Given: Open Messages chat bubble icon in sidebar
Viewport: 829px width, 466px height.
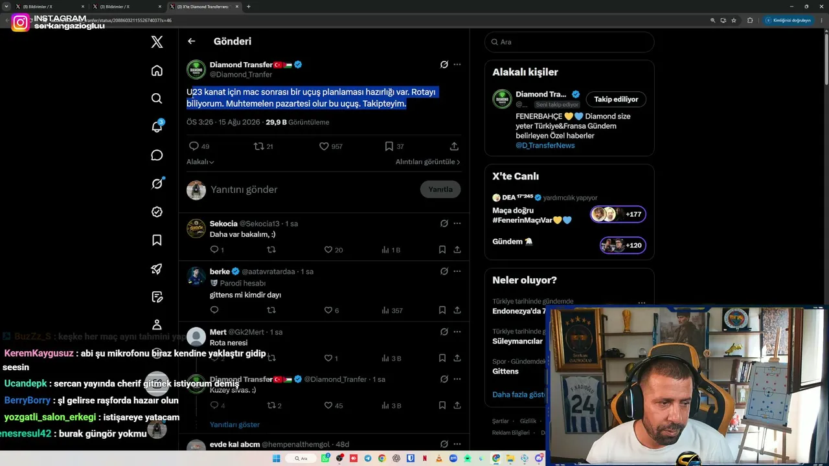Looking at the screenshot, I should click(157, 155).
